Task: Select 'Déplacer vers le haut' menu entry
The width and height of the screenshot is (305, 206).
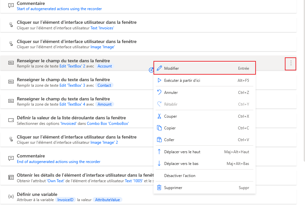Action: click(x=205, y=152)
